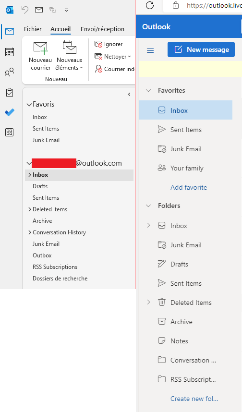Screen dimensions: 242x412
Task: Open Deleted Items in web Folders
Action: (x=191, y=303)
